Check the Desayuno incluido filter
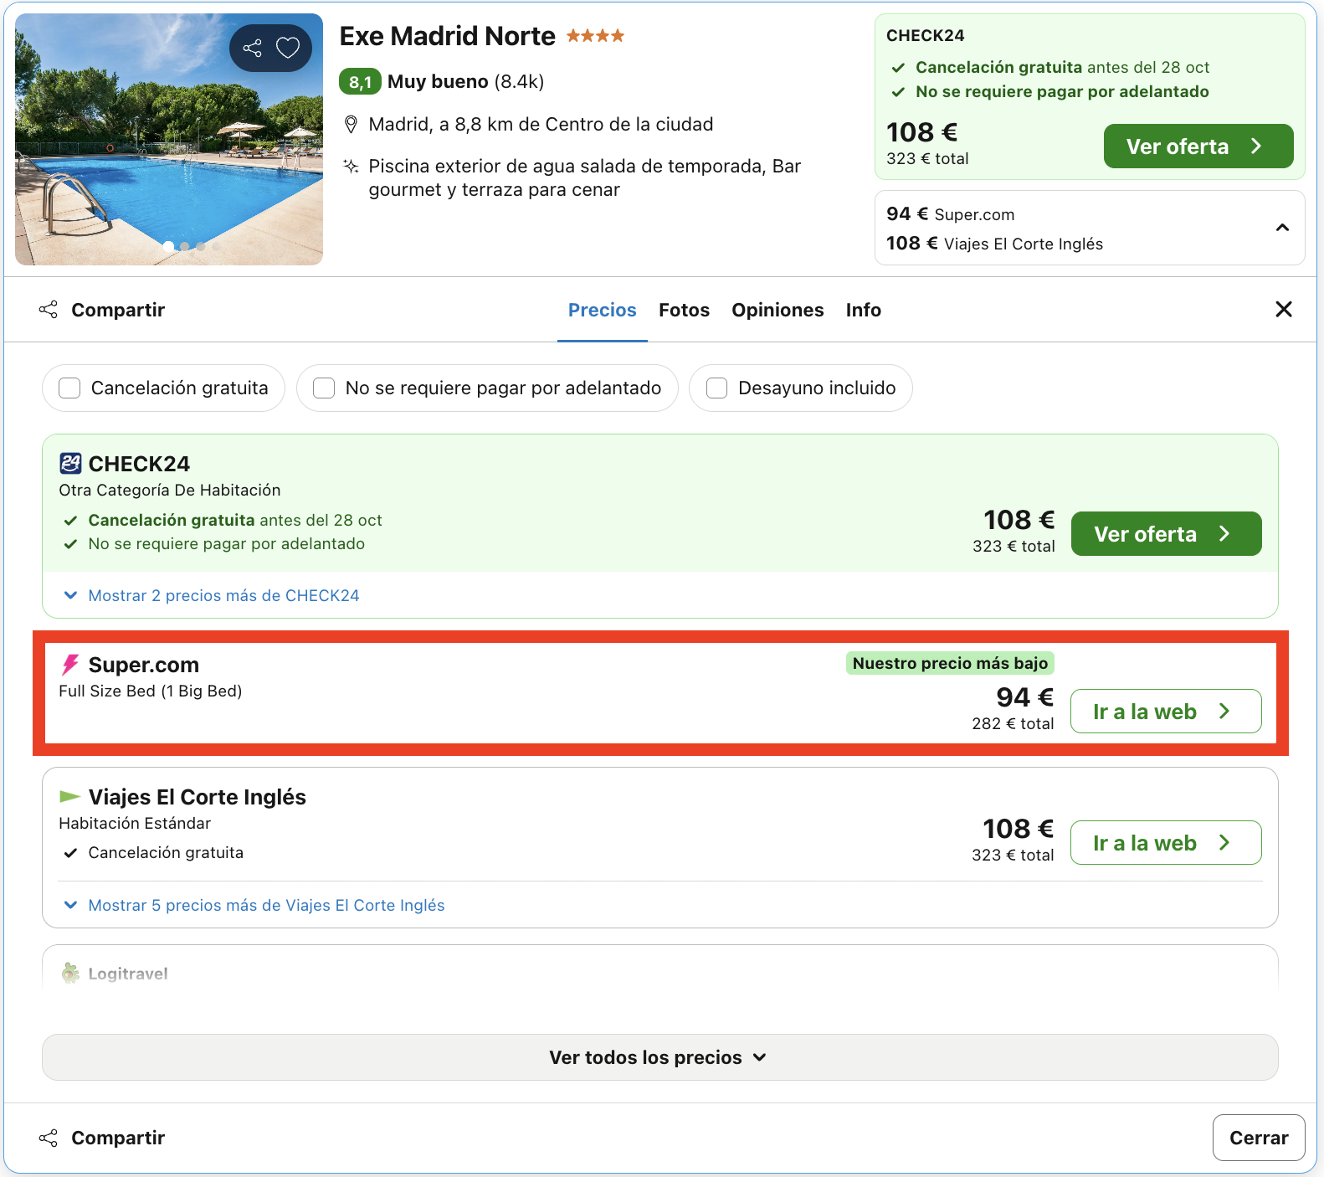This screenshot has width=1324, height=1177. 716,388
